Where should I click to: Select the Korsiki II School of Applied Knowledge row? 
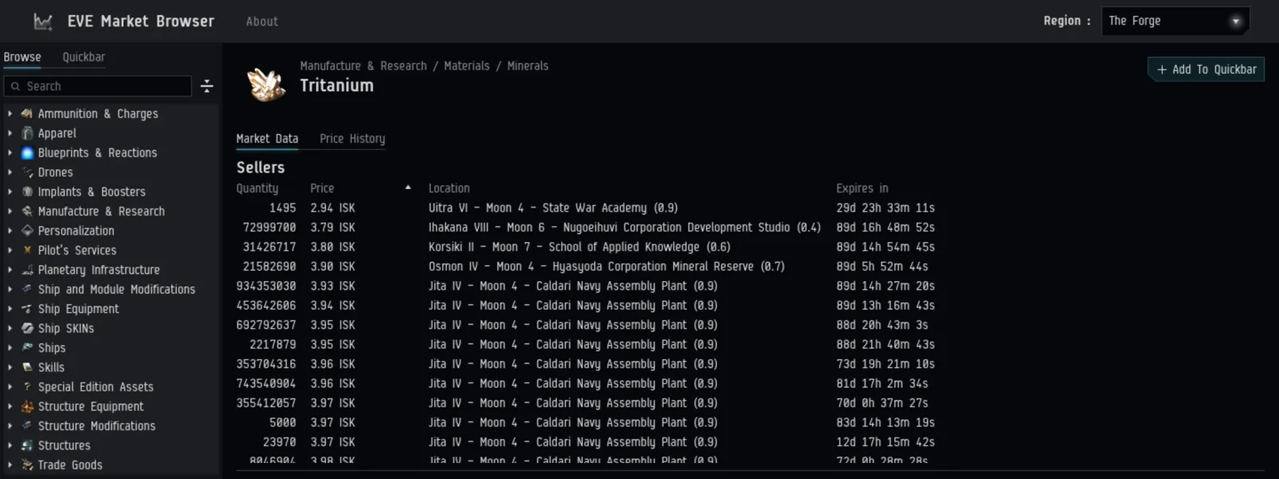click(x=586, y=247)
